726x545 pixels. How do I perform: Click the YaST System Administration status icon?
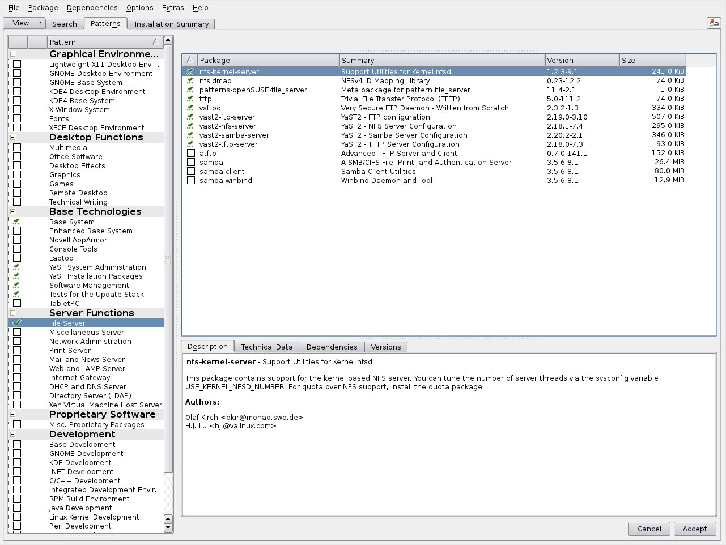[17, 267]
